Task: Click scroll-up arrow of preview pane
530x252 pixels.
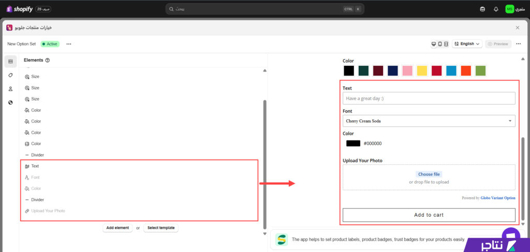Action: click(x=523, y=59)
